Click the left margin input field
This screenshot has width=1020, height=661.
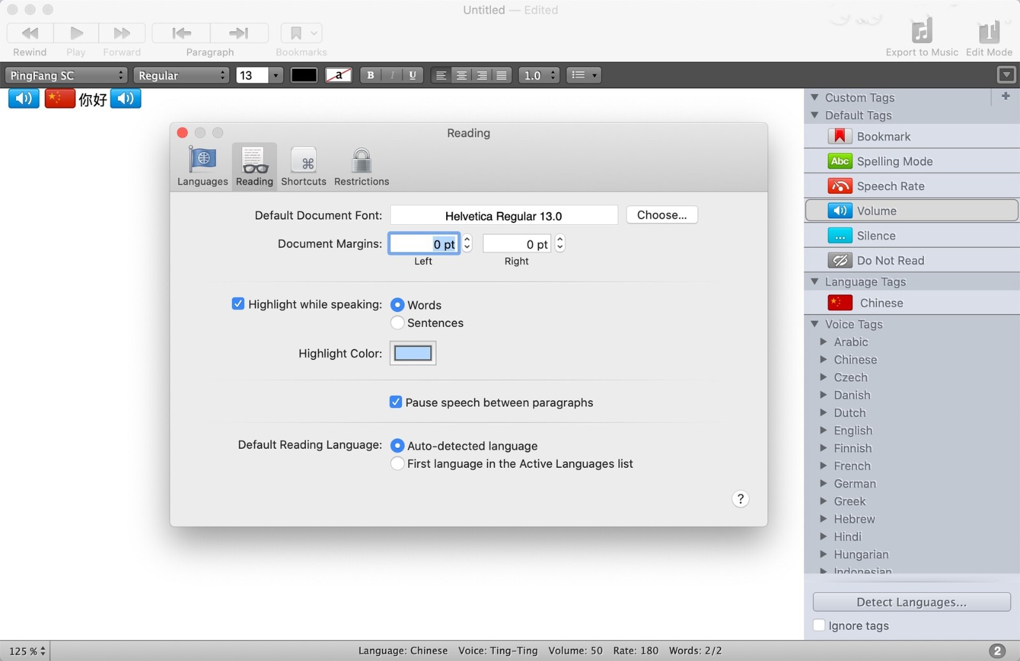click(424, 244)
